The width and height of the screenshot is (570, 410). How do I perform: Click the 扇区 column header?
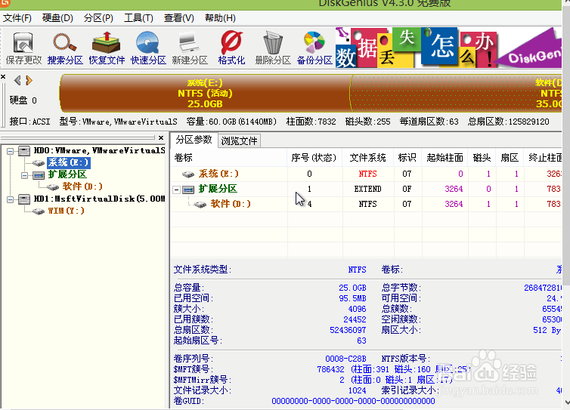(510, 158)
